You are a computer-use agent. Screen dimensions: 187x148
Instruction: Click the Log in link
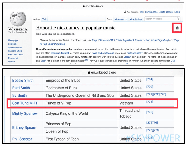(x=177, y=12)
